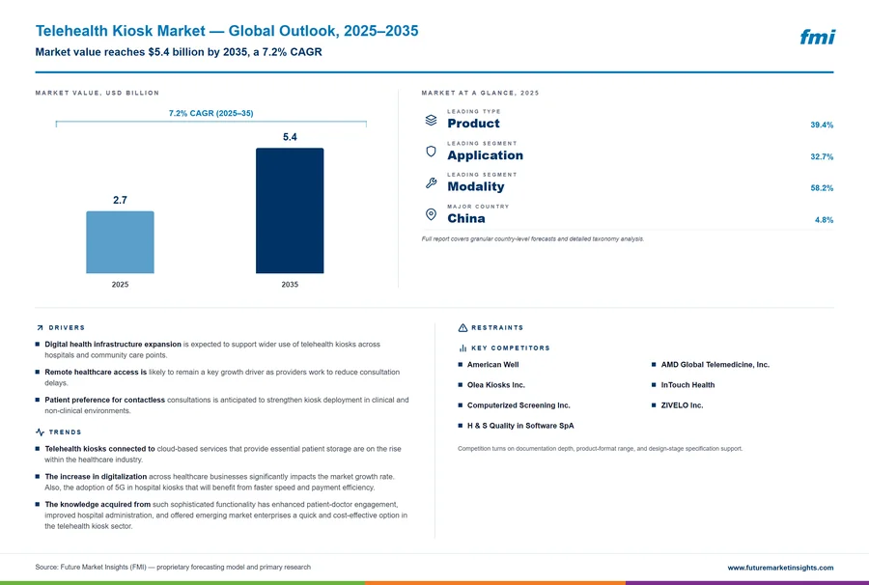Click the Key Competitors heading
This screenshot has height=585, width=869.
(511, 348)
